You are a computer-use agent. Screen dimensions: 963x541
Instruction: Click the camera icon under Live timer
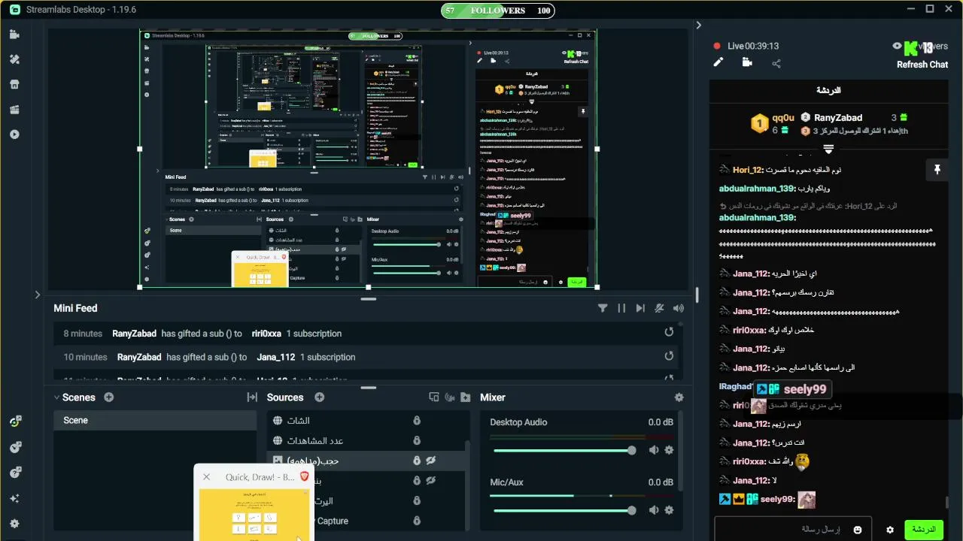pos(747,62)
